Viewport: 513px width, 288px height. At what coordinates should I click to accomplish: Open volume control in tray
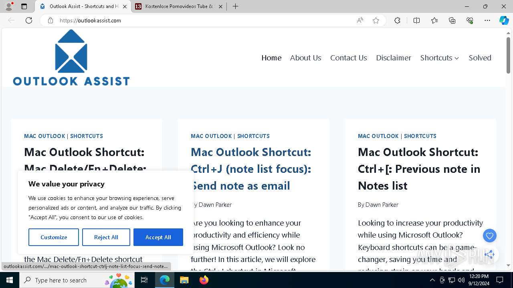pyautogui.click(x=461, y=280)
